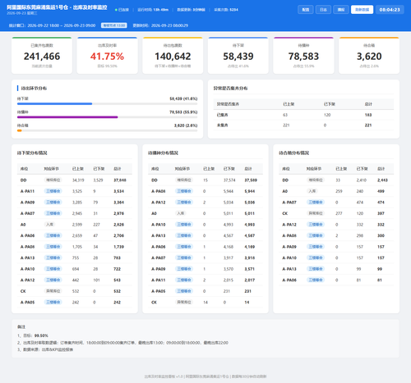Click A-PA05 in the row totaling 231
The image size is (411, 383).
pos(159,291)
